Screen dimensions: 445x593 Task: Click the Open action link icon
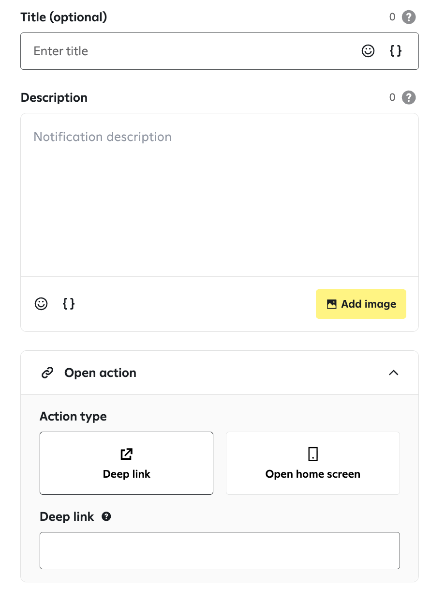pos(47,373)
